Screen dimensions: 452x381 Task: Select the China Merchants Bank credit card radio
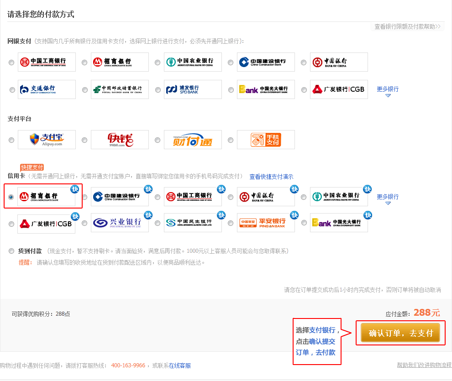[x=11, y=197]
